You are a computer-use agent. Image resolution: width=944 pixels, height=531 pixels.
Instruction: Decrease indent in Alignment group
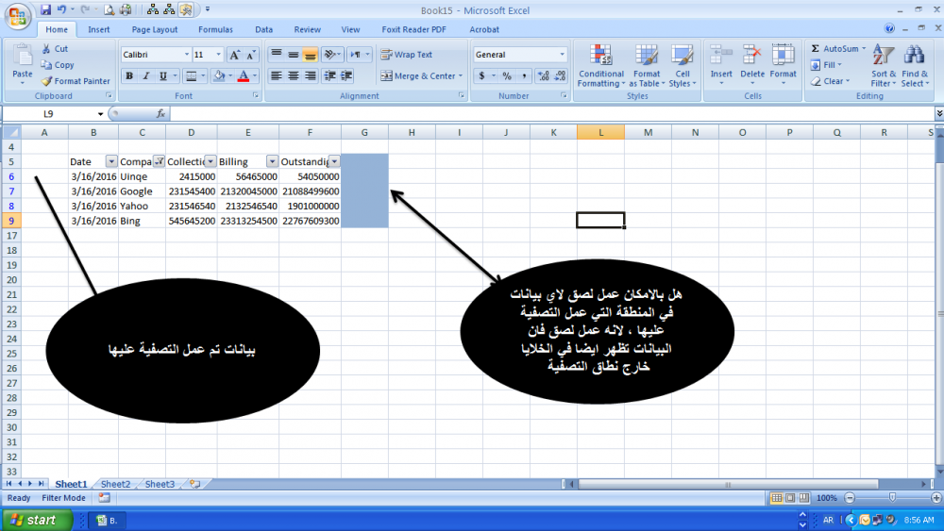click(x=329, y=75)
